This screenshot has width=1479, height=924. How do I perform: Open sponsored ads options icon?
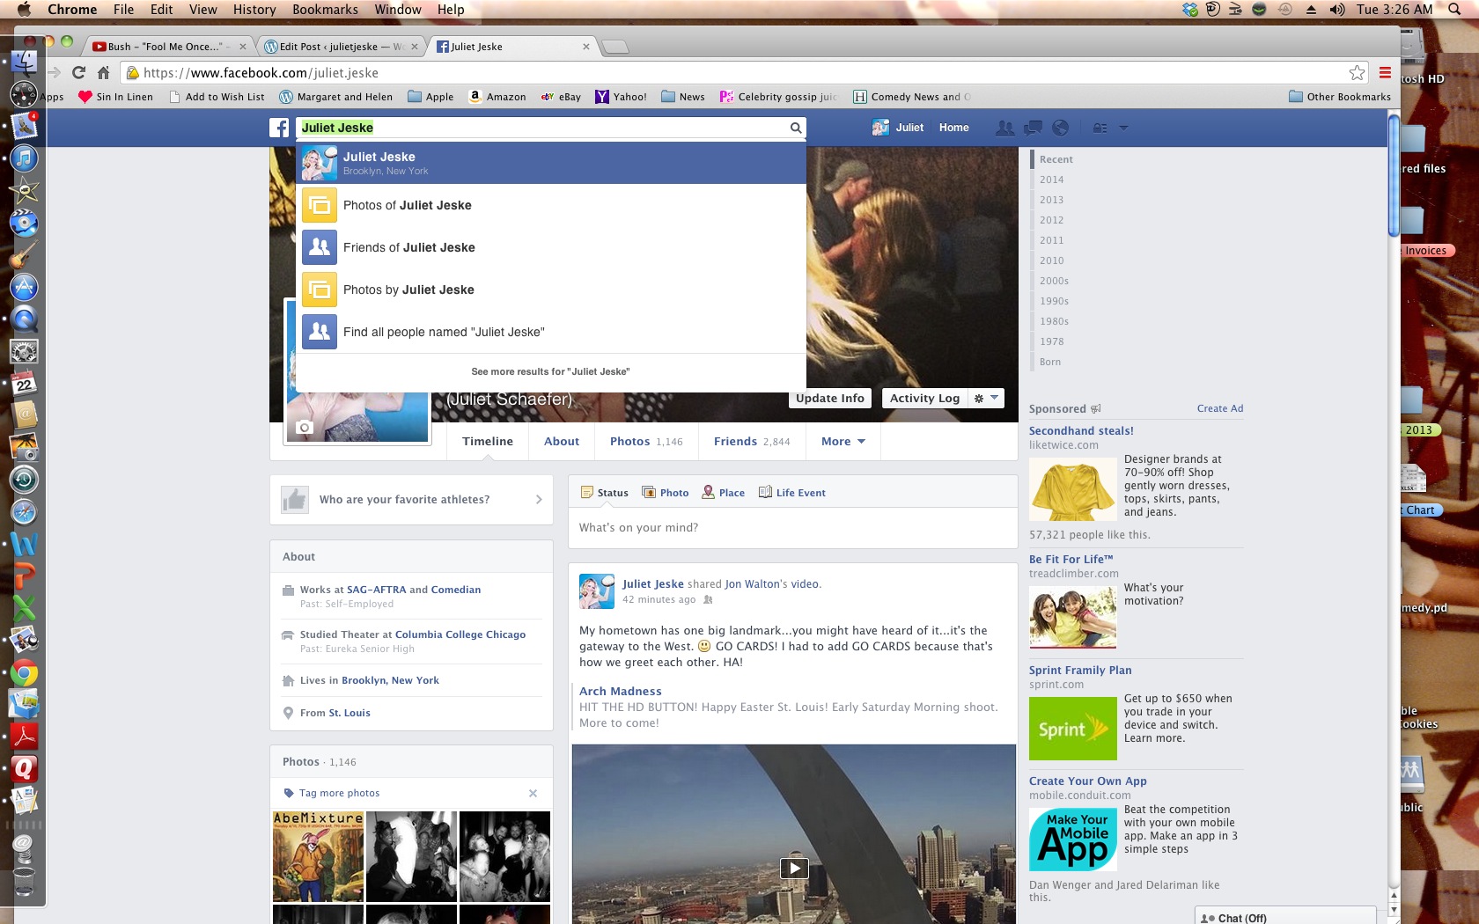pyautogui.click(x=1095, y=409)
